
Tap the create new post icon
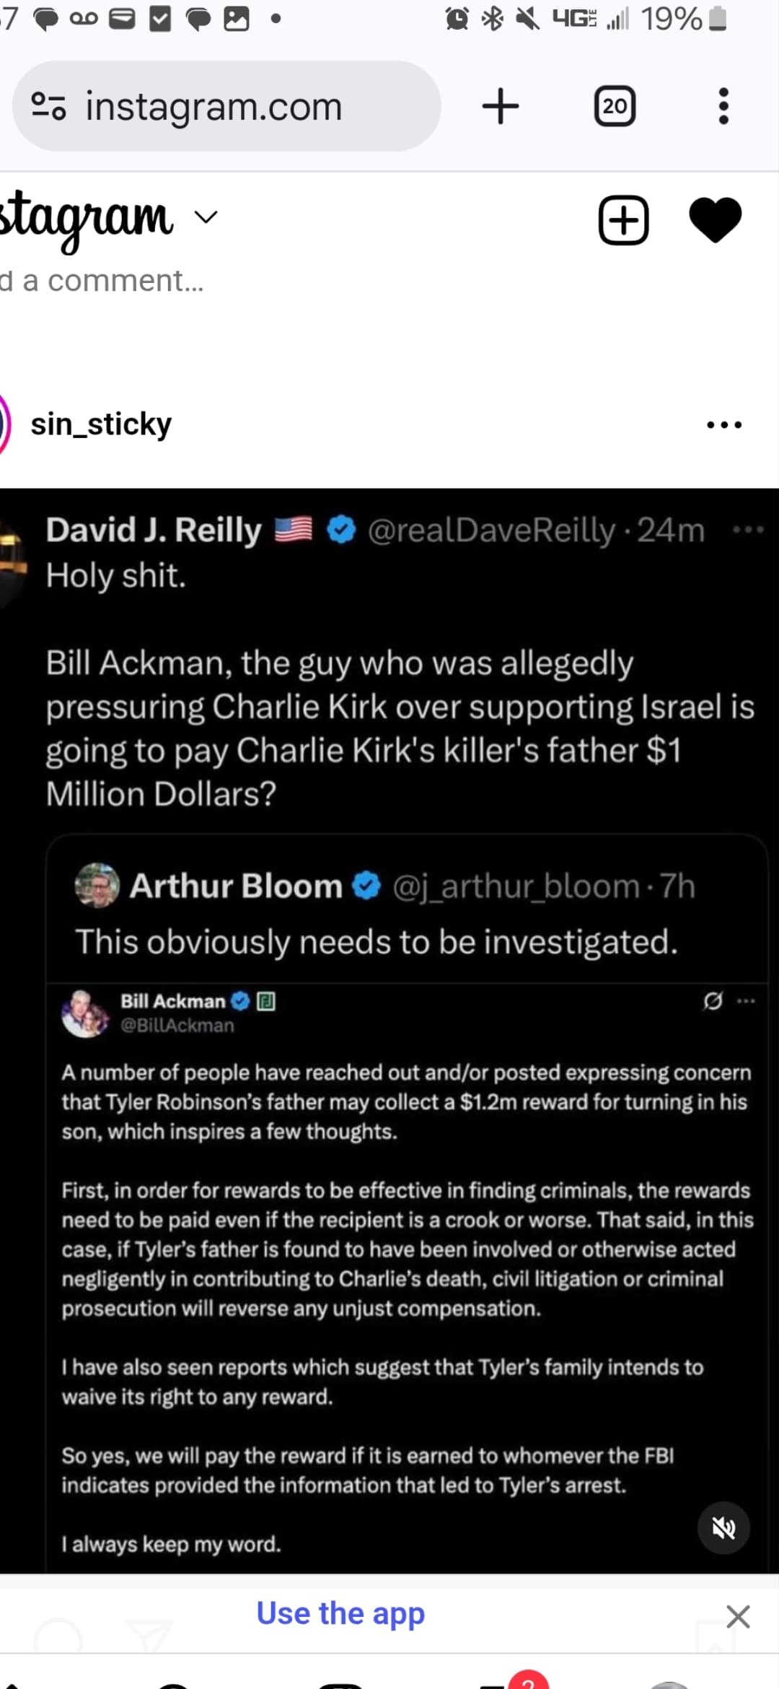(623, 219)
